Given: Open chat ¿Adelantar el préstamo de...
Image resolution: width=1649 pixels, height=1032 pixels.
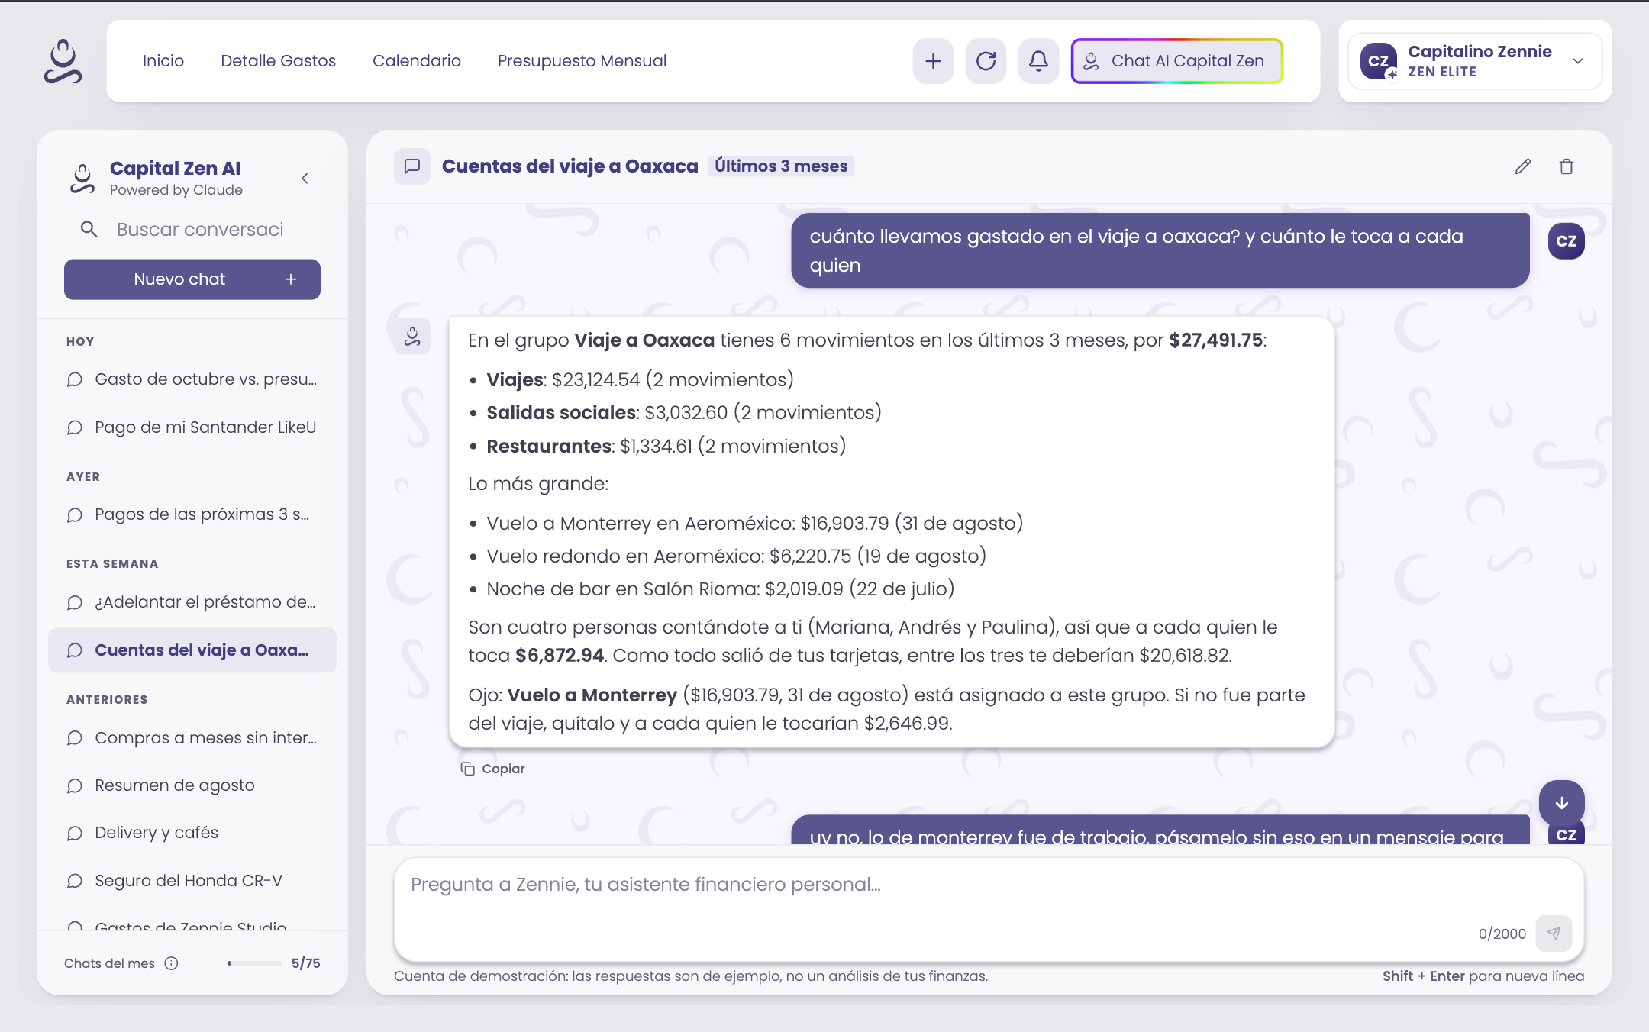Looking at the screenshot, I should coord(192,602).
